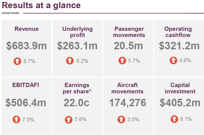The image size is (204, 135).
Task: Click the up arrow icon beside 7.0%
Action: [16, 119]
